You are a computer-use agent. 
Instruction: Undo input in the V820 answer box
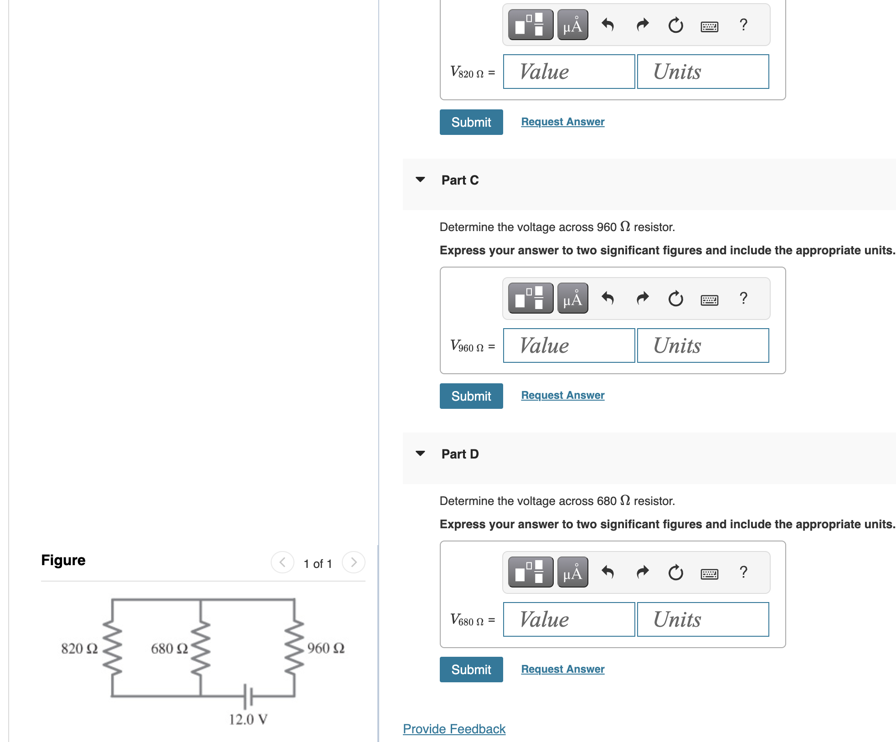click(x=608, y=25)
